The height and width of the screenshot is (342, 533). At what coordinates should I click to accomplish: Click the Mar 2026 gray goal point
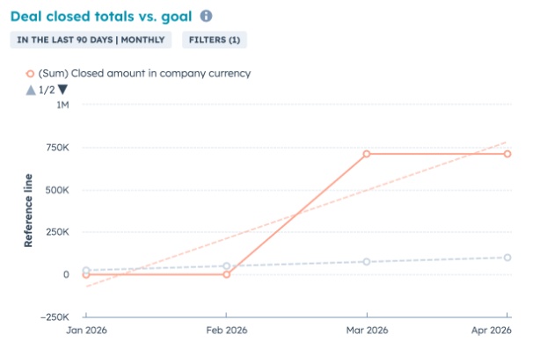point(367,261)
